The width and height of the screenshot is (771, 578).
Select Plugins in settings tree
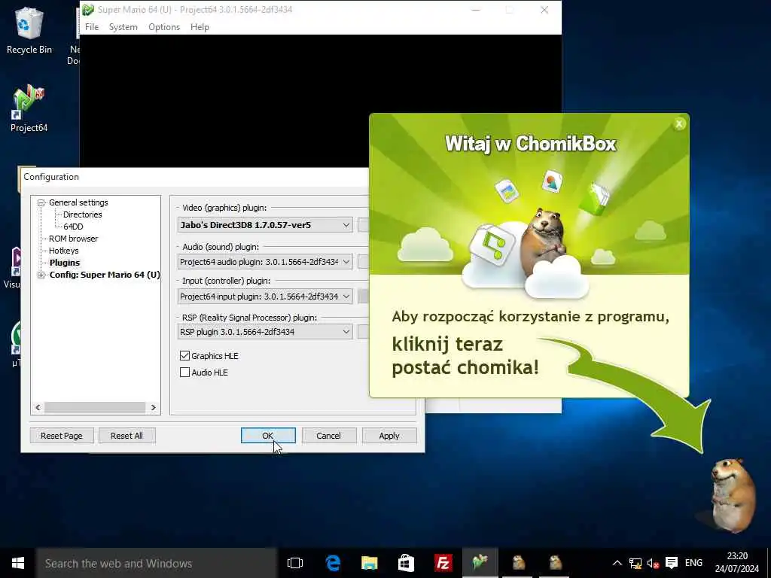[65, 263]
